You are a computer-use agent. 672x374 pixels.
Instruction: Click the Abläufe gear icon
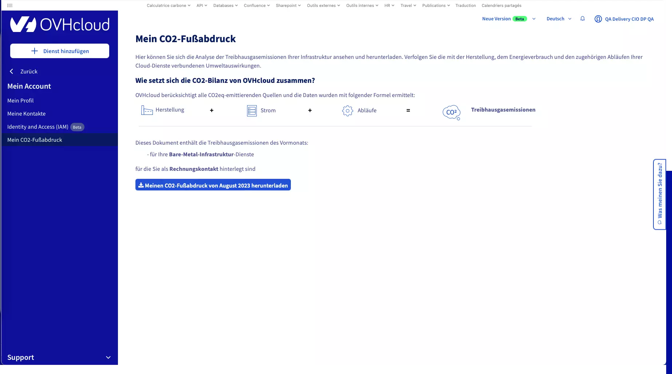click(x=348, y=110)
